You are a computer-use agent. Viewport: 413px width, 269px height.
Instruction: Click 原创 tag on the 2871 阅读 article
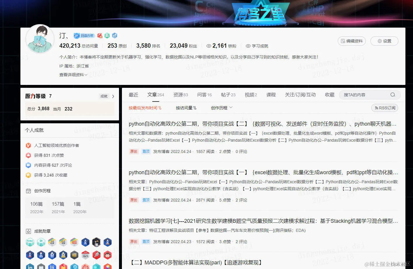click(x=134, y=200)
